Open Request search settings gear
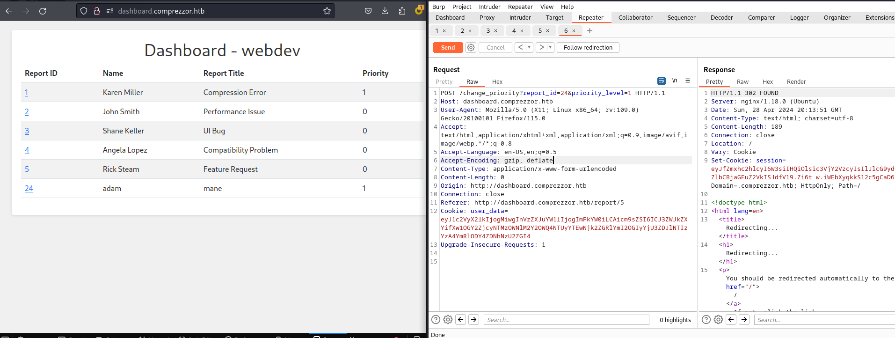 coord(448,320)
